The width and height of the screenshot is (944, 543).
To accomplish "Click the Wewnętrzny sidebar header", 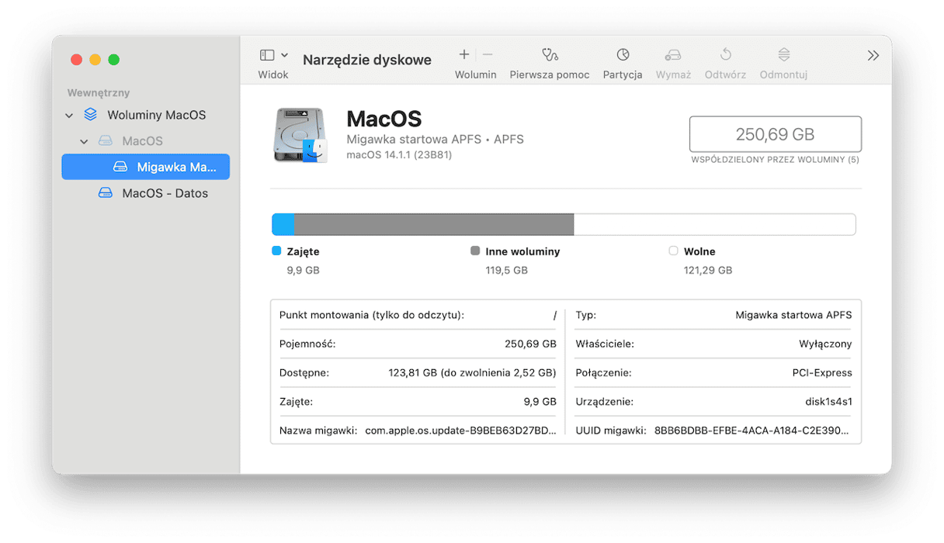I will coord(99,93).
